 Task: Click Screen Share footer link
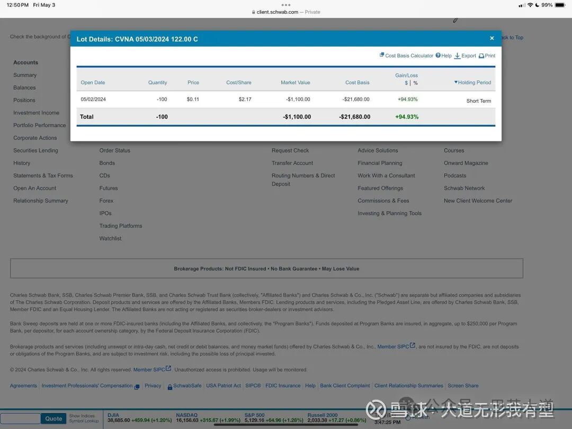pos(463,386)
